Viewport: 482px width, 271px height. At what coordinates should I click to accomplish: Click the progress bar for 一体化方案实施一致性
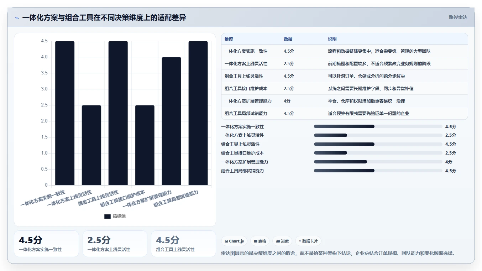pos(378,126)
